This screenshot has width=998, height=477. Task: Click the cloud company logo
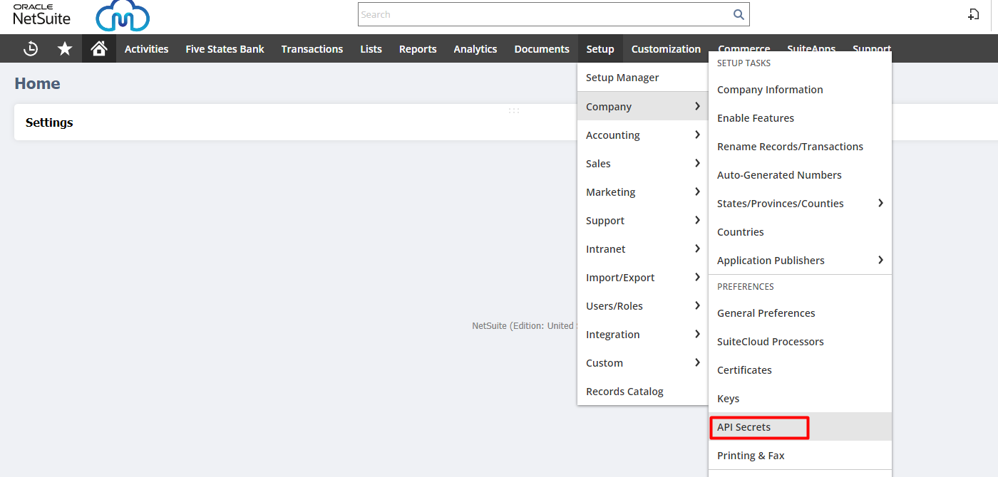tap(123, 16)
